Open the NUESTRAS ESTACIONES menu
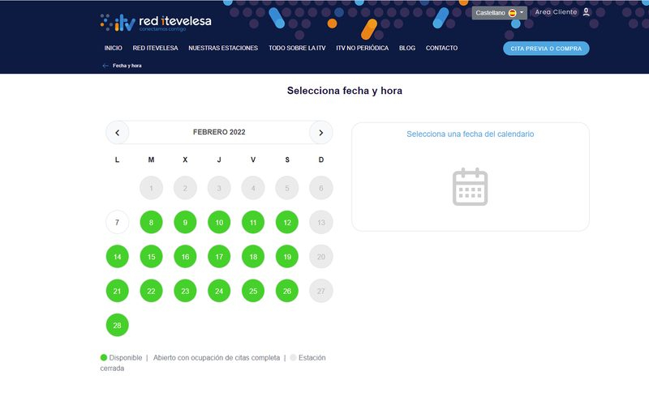 click(223, 48)
